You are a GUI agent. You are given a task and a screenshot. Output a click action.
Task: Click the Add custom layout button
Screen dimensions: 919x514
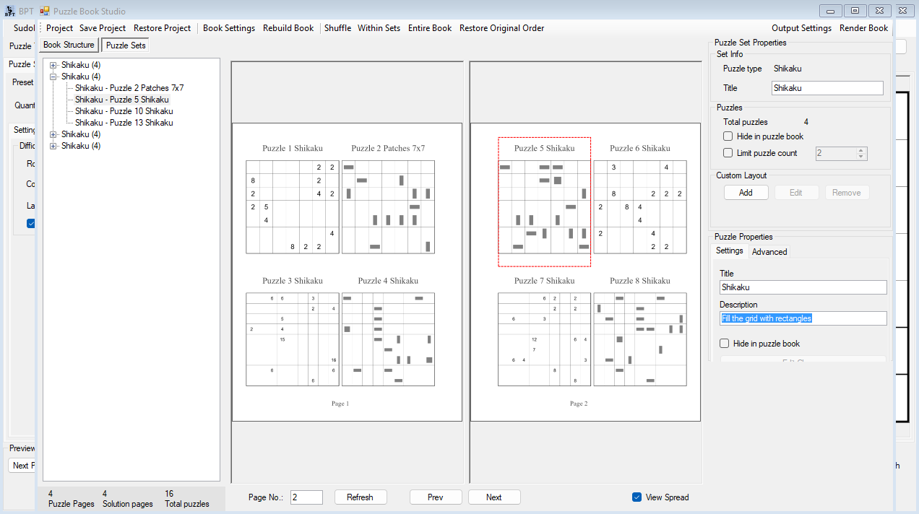click(746, 193)
